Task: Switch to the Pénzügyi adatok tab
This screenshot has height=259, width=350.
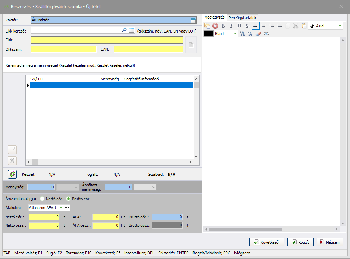Action: 243,17
